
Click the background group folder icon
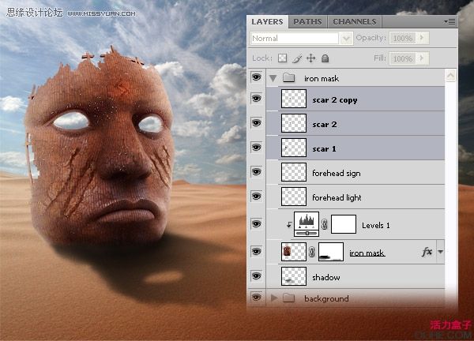pos(288,298)
